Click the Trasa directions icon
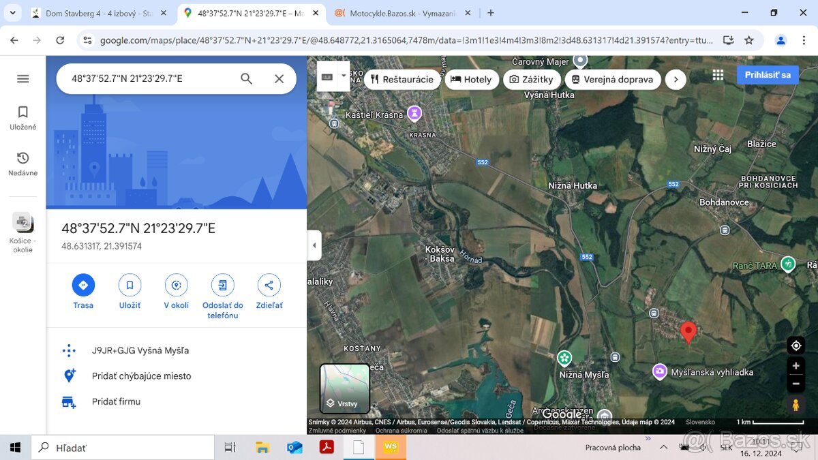This screenshot has height=460, width=818. (83, 285)
